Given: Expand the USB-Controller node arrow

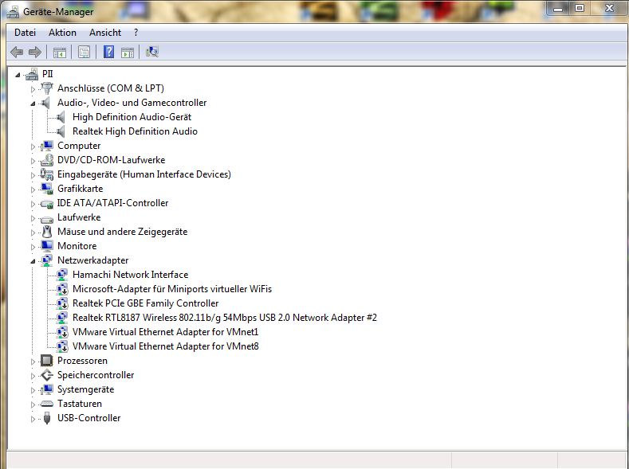Looking at the screenshot, I should (x=33, y=419).
